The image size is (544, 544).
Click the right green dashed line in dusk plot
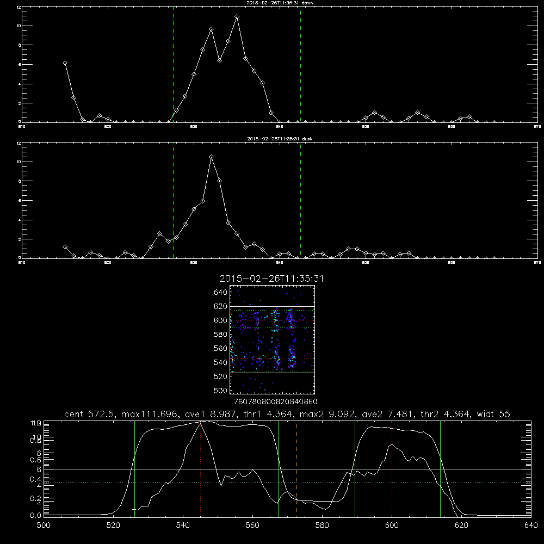[x=300, y=200]
